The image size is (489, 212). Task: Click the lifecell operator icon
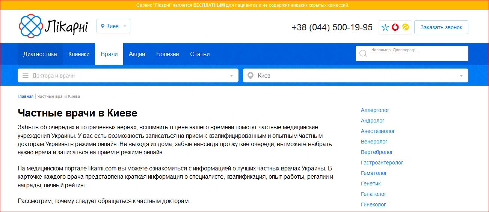405,27
